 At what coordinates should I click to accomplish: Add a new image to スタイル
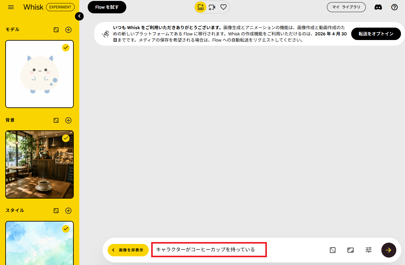click(68, 211)
